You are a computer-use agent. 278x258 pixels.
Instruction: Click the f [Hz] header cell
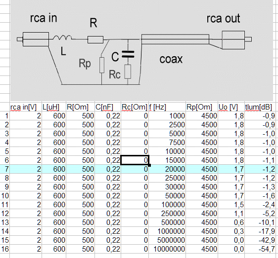(167, 107)
